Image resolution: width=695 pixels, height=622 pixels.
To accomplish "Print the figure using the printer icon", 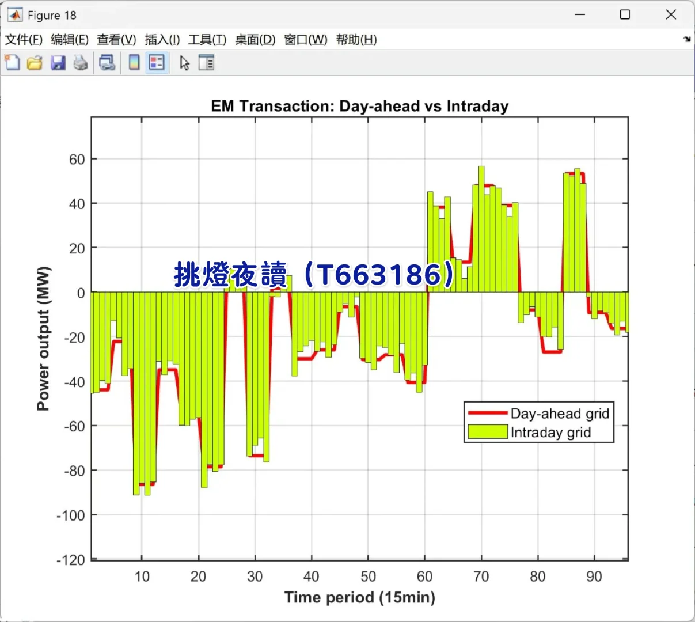I will point(81,62).
